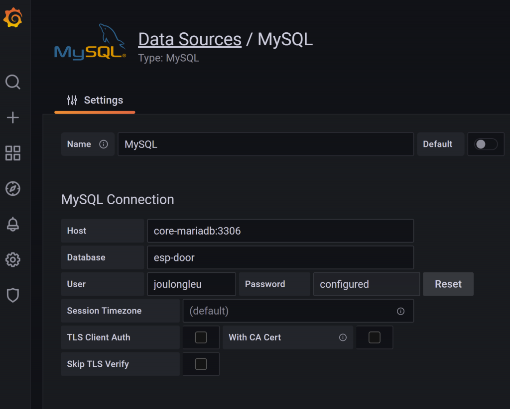Check the With CA Cert checkbox
The height and width of the screenshot is (409, 510).
[375, 337]
